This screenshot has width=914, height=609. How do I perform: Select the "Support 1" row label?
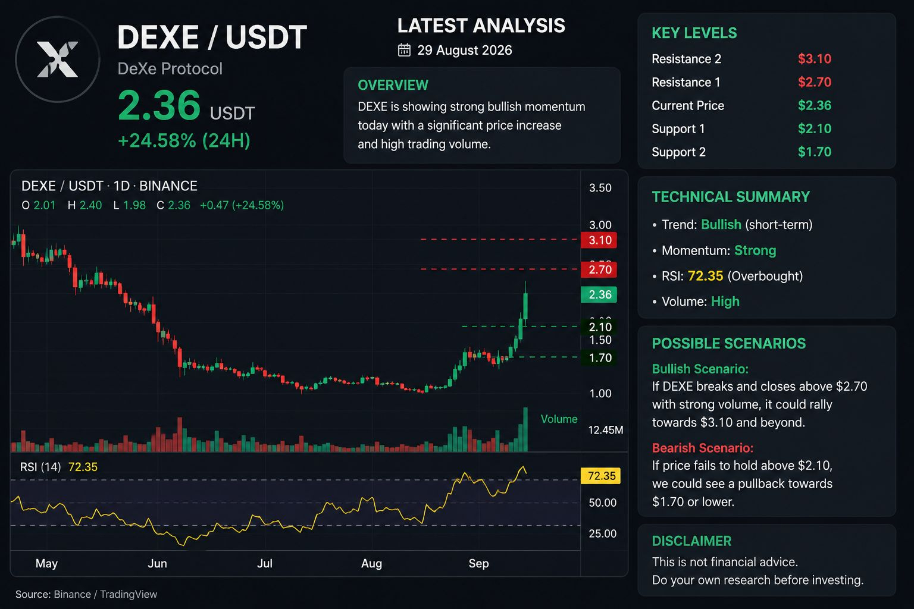[x=678, y=128]
